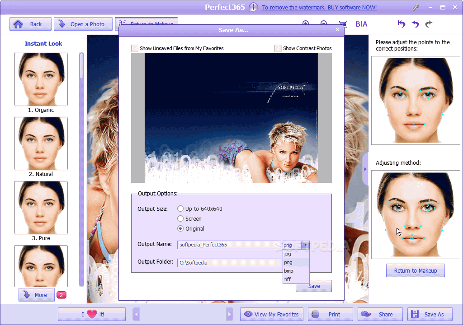Collapse the right panel arrow handle
The image size is (463, 325).
tap(365, 169)
